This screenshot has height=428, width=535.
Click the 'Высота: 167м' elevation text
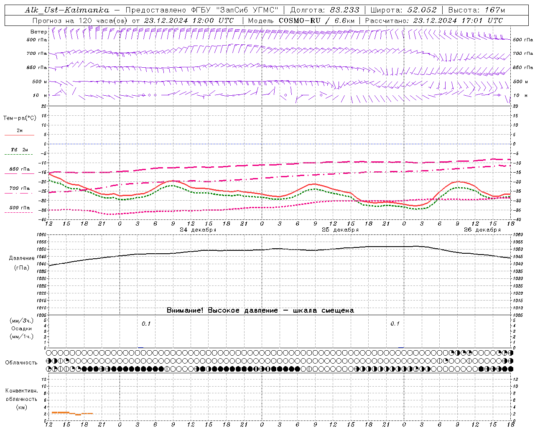click(476, 10)
